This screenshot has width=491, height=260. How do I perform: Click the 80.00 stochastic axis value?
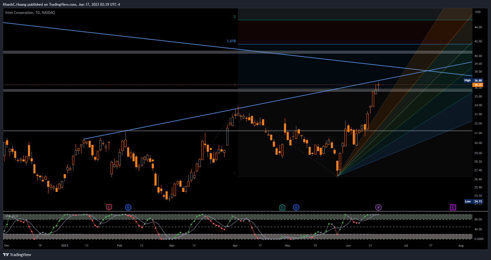click(x=478, y=220)
